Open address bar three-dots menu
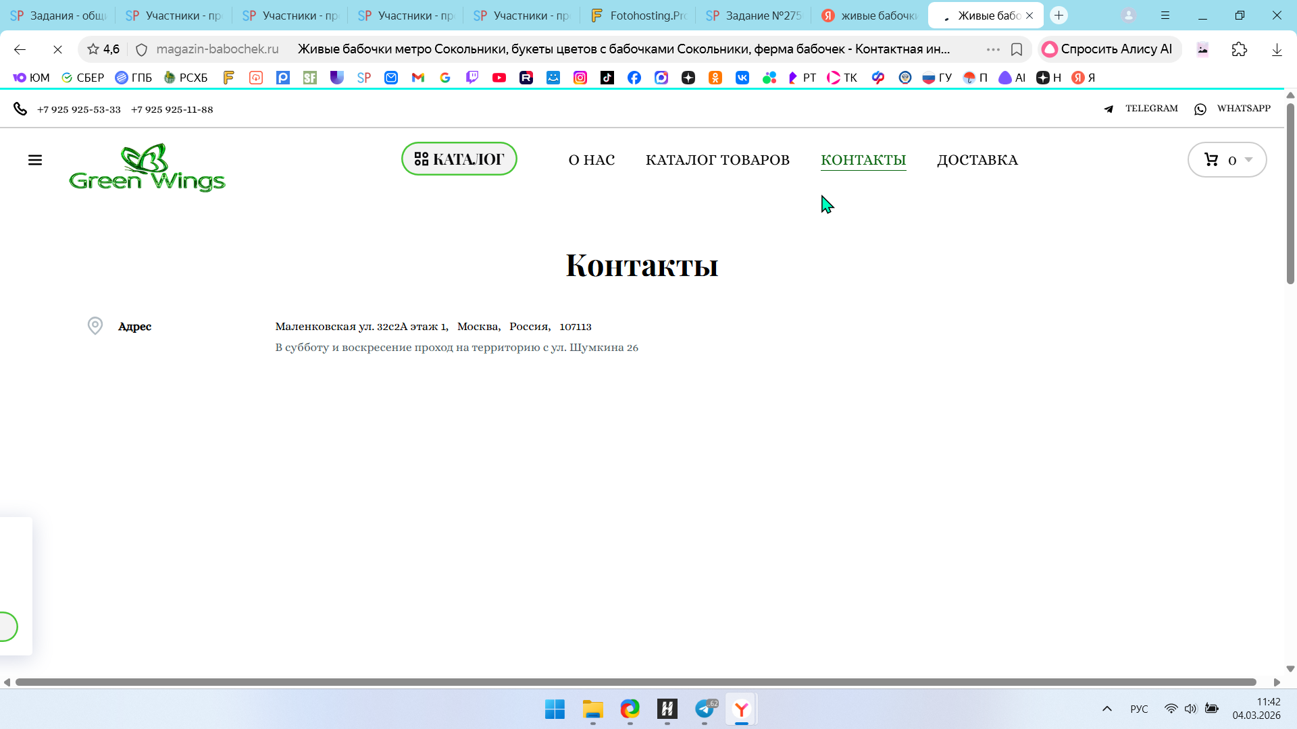Viewport: 1297px width, 729px height. click(992, 49)
